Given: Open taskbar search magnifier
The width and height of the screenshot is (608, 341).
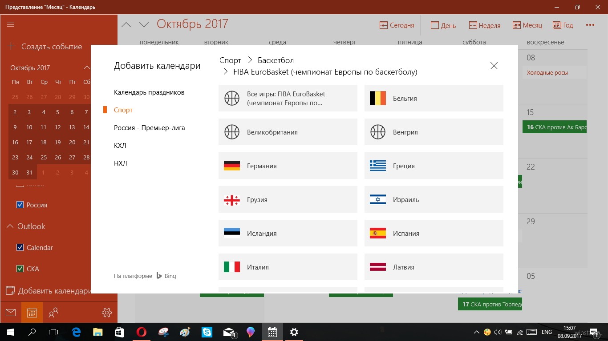Looking at the screenshot, I should coord(32,332).
